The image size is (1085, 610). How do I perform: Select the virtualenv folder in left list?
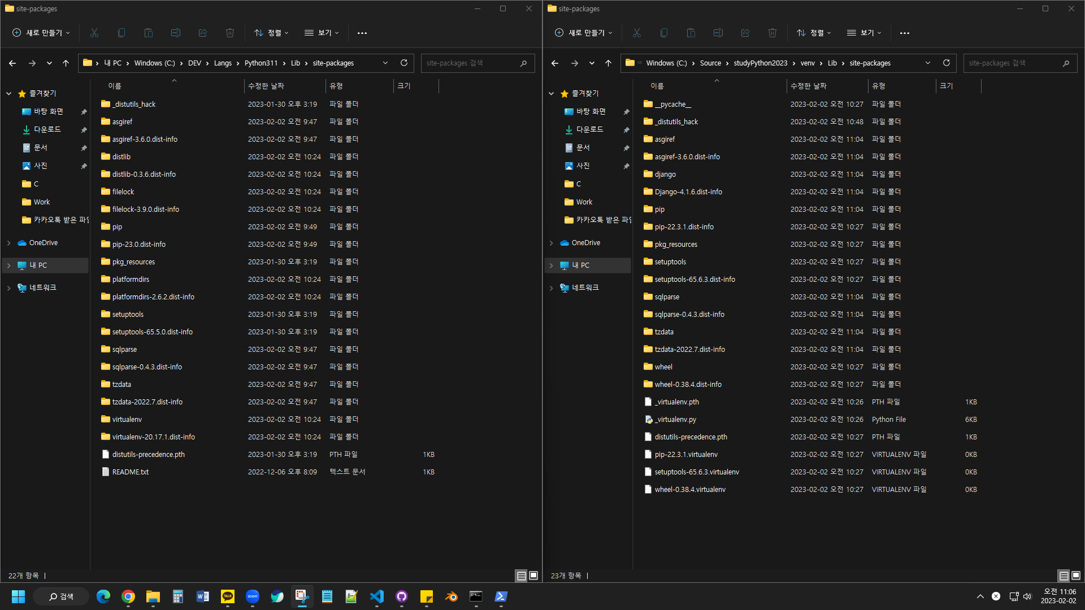pyautogui.click(x=127, y=419)
